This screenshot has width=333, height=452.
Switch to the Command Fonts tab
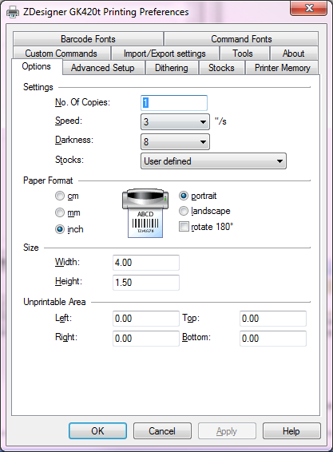[x=241, y=39]
